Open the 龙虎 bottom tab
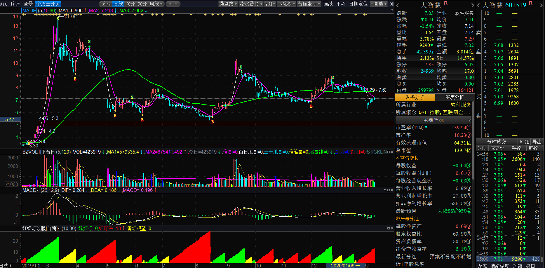The image size is (545, 268). click(482, 265)
